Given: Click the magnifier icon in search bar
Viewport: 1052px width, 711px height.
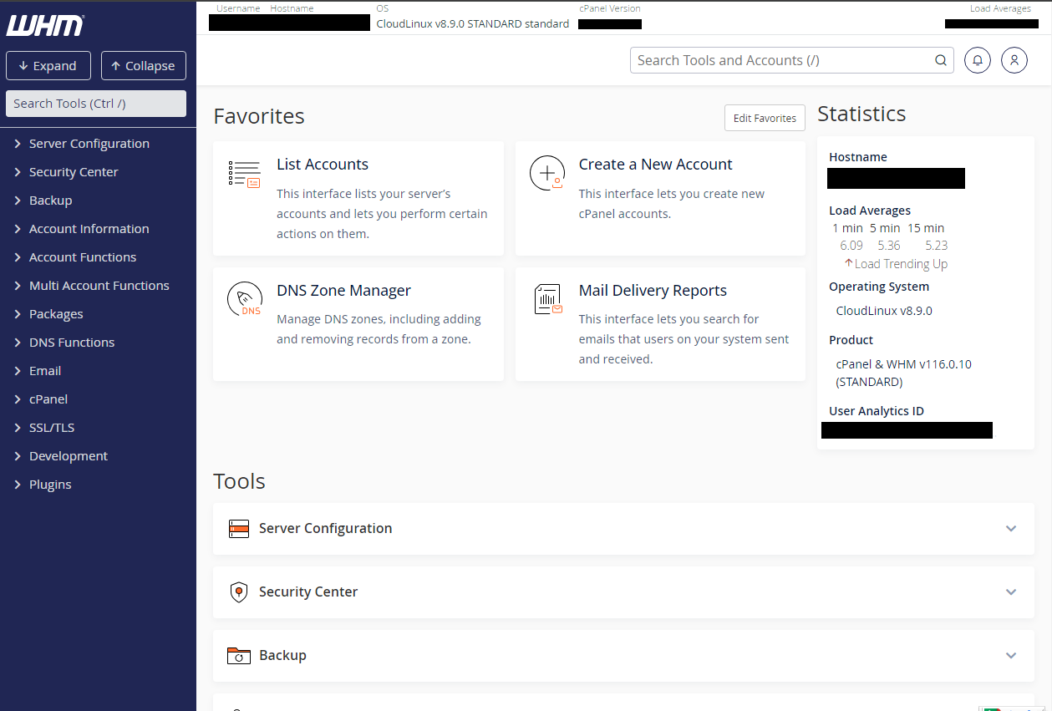Looking at the screenshot, I should (x=941, y=60).
